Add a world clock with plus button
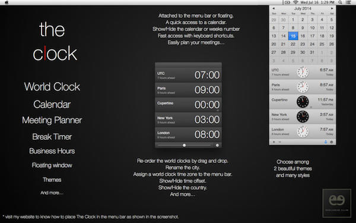Screen dimensions: 356x223 [274, 142]
